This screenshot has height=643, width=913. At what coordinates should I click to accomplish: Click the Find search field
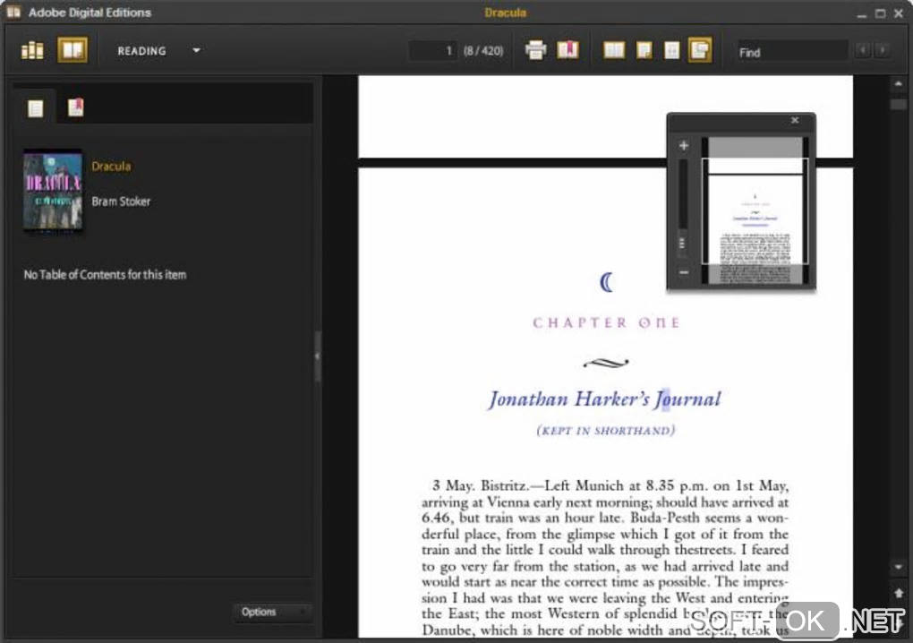(792, 52)
